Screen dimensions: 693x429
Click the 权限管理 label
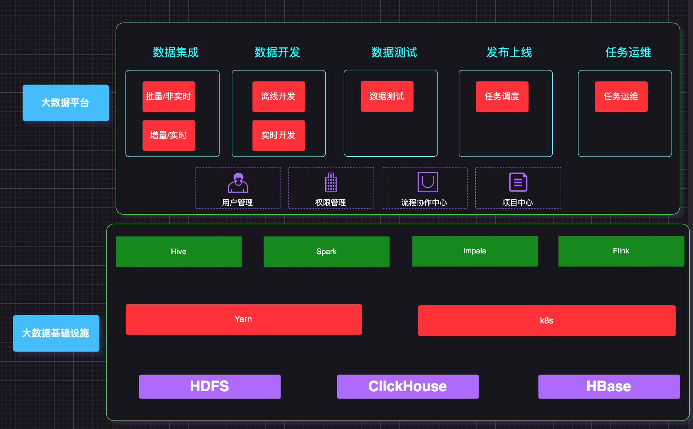click(x=331, y=203)
